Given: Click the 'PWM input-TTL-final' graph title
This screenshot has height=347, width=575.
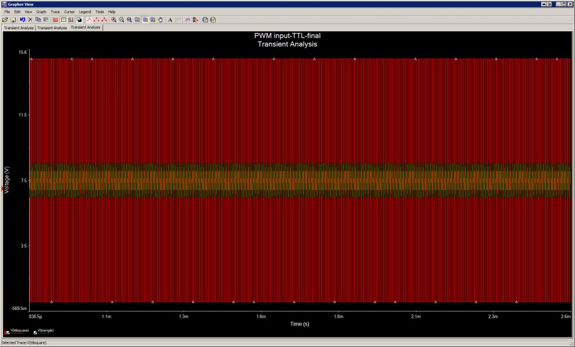Looking at the screenshot, I should [x=287, y=35].
